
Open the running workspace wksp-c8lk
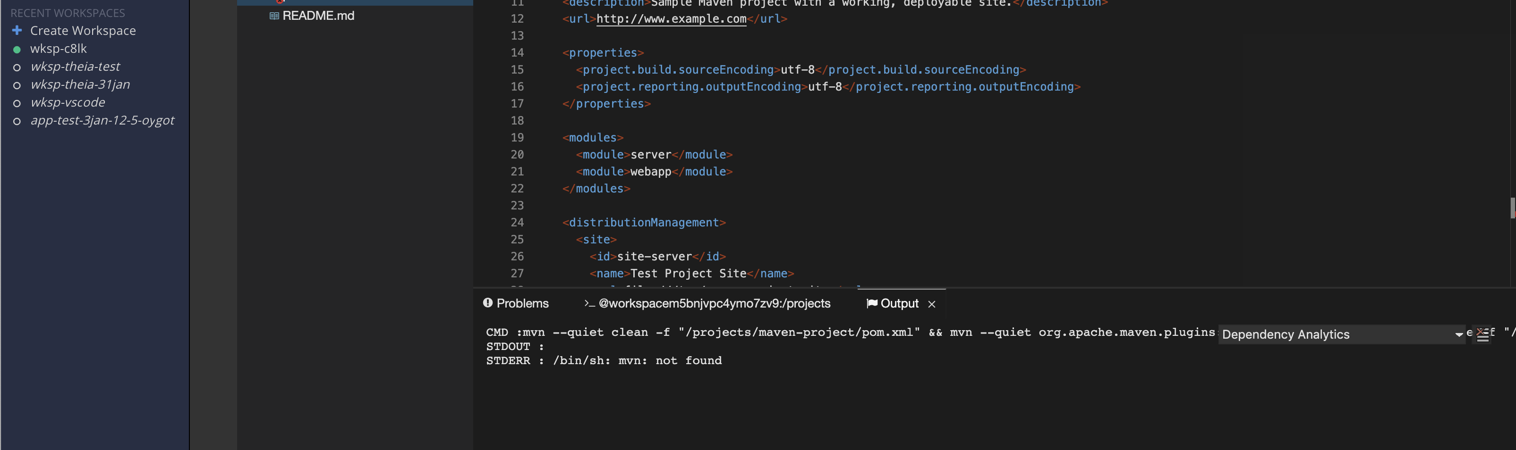(58, 49)
